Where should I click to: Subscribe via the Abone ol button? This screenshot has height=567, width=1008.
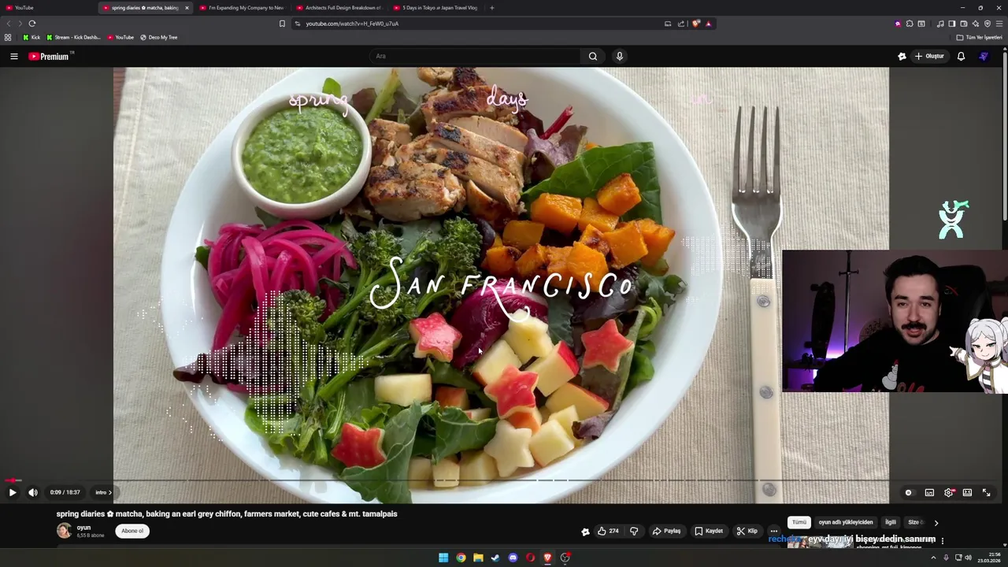tap(132, 531)
